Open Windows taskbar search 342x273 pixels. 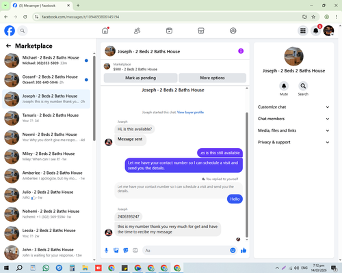tap(19, 268)
